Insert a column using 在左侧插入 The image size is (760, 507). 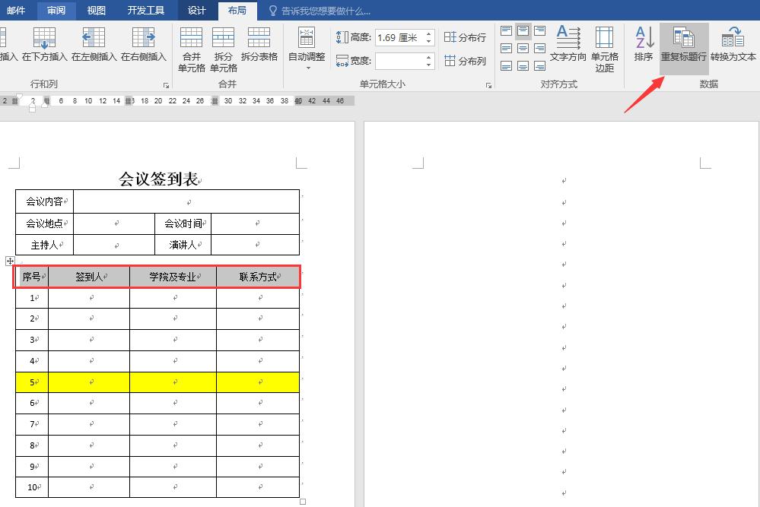[93, 46]
